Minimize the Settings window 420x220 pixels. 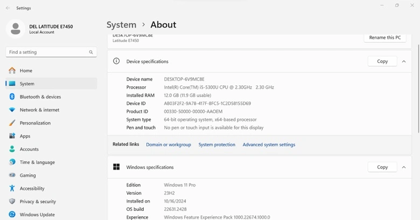point(382,5)
